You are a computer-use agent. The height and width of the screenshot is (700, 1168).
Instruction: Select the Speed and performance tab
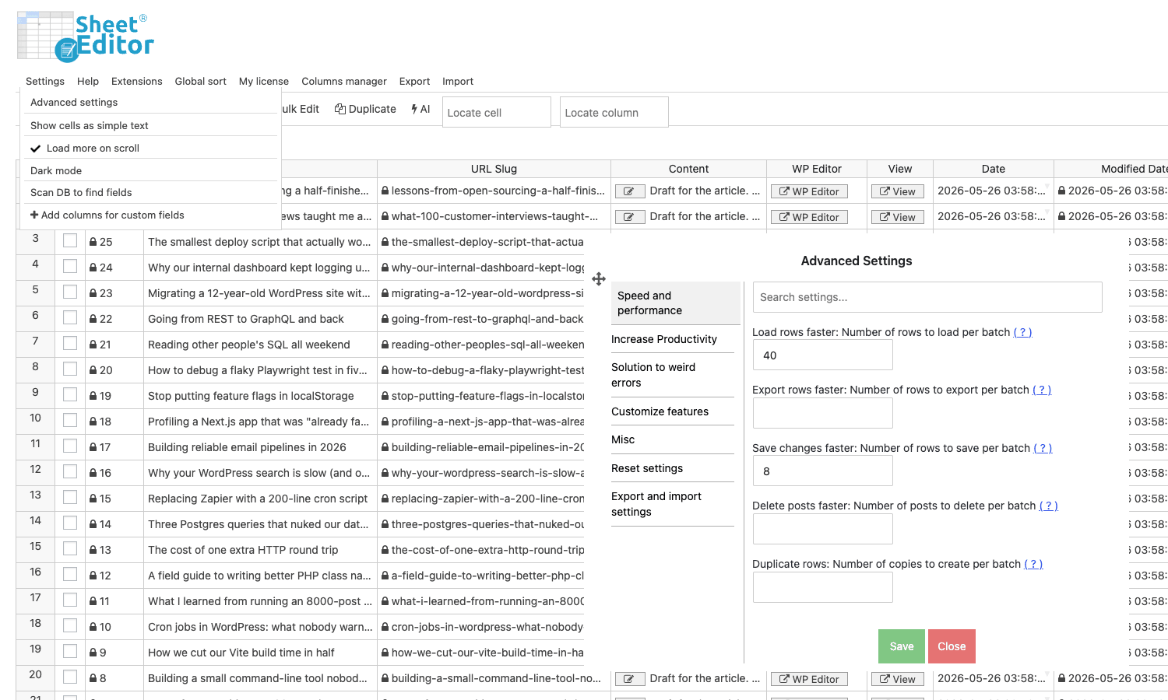675,303
